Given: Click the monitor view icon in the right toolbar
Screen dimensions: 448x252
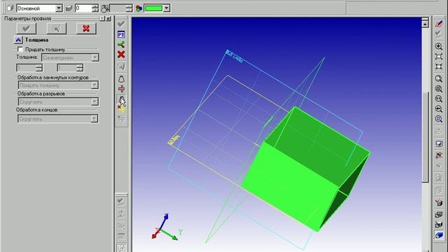Looking at the screenshot, I should [439, 143].
